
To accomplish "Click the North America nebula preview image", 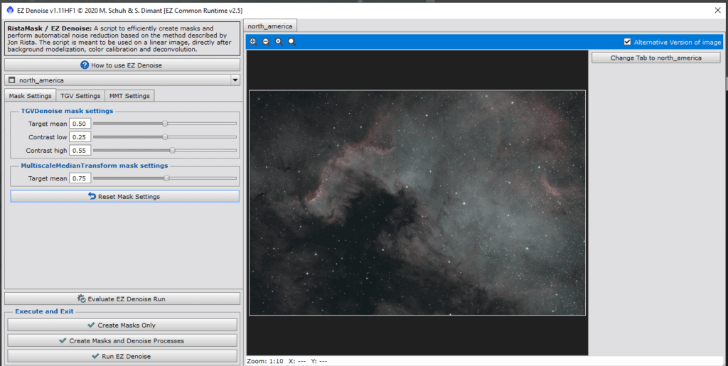I will click(x=417, y=203).
